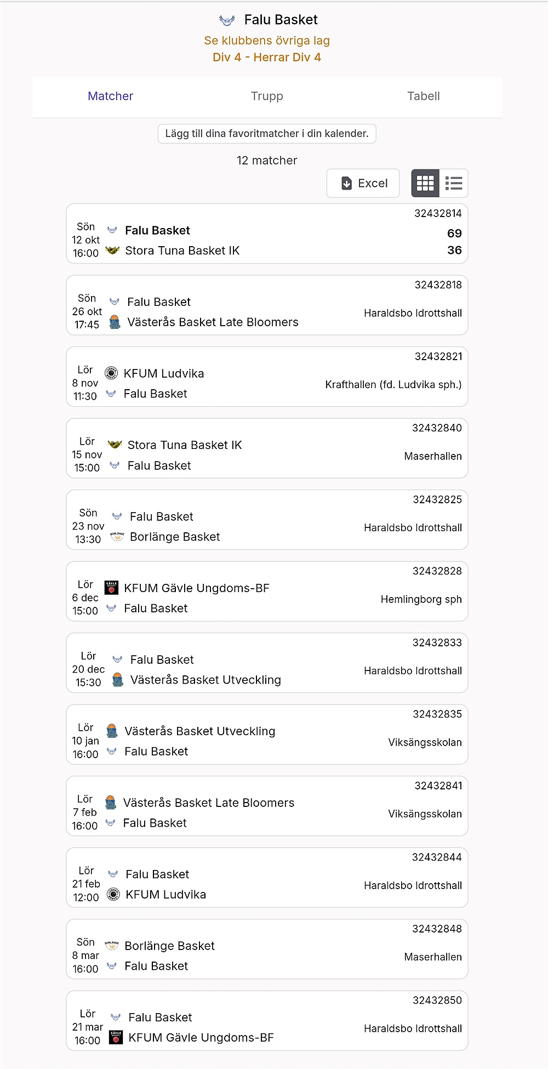The width and height of the screenshot is (548, 1069).
Task: Click Västerås Basket Utveckling logo in 10 jan match
Action: (112, 731)
